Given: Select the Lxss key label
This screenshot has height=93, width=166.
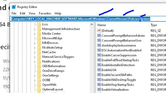Looking at the screenshot, I should [45, 24].
